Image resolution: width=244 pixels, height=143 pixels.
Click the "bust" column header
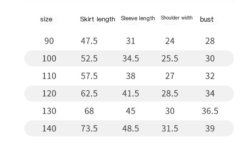click(207, 19)
